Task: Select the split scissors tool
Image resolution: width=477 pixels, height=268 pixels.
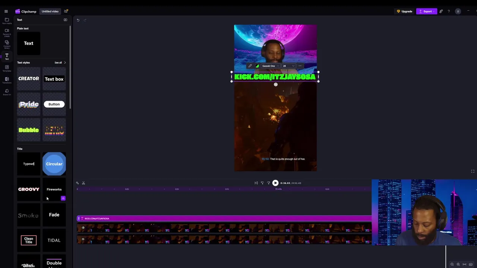Action: click(83, 183)
